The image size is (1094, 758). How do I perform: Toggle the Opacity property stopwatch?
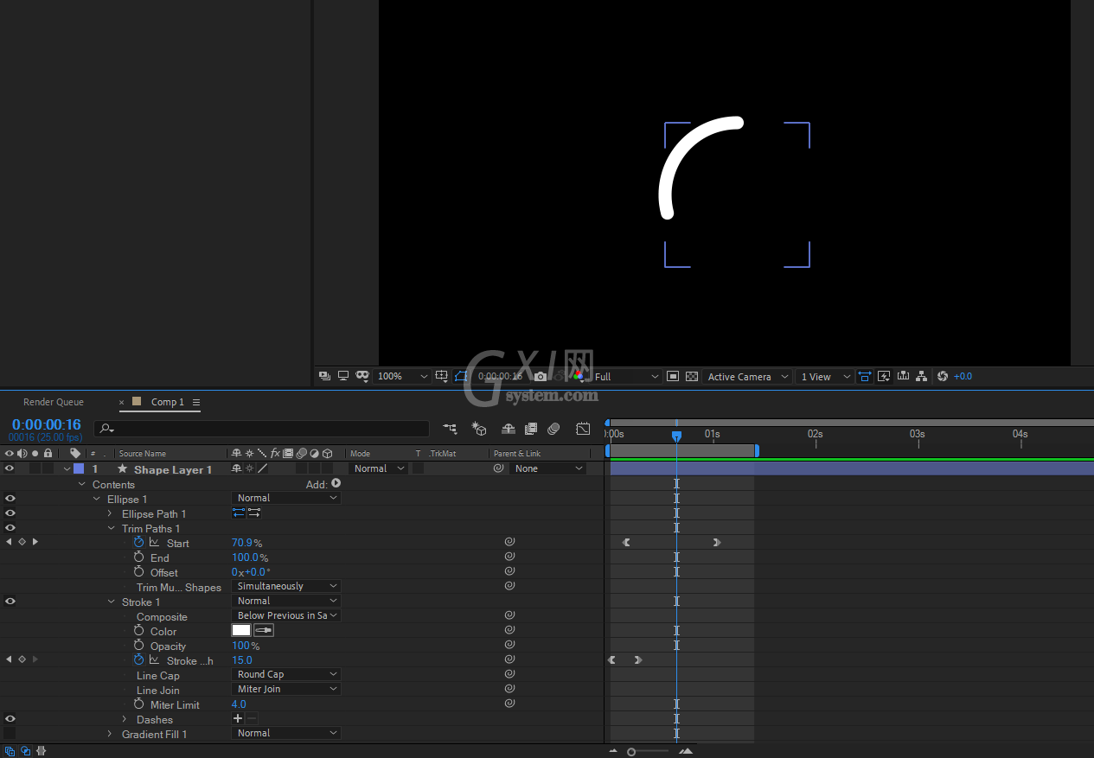point(138,646)
